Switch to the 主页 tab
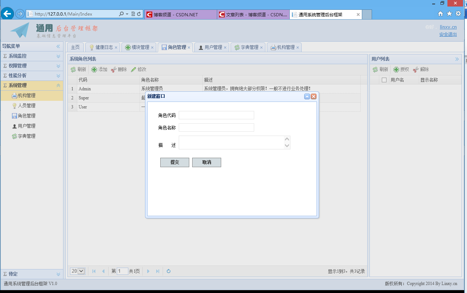This screenshot has width=467, height=293. (x=75, y=48)
